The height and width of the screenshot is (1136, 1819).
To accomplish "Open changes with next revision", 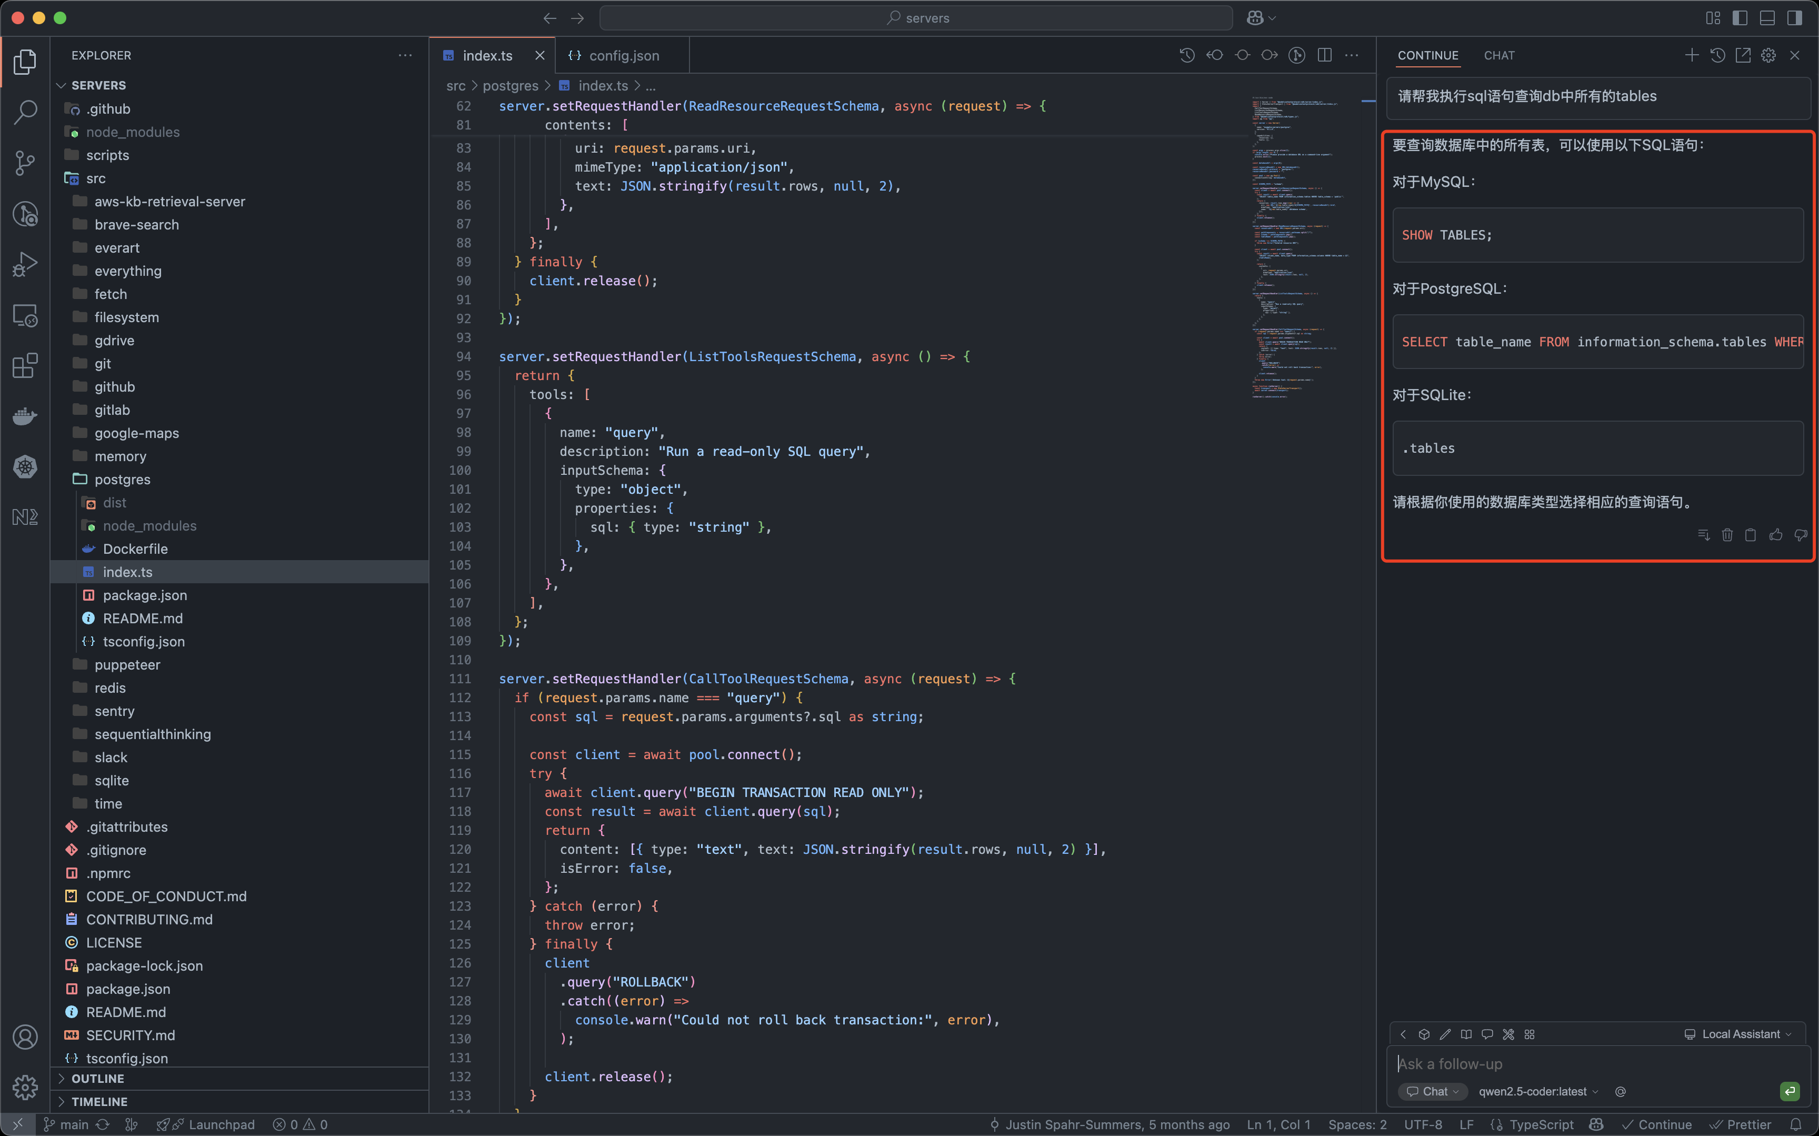I will [1269, 55].
